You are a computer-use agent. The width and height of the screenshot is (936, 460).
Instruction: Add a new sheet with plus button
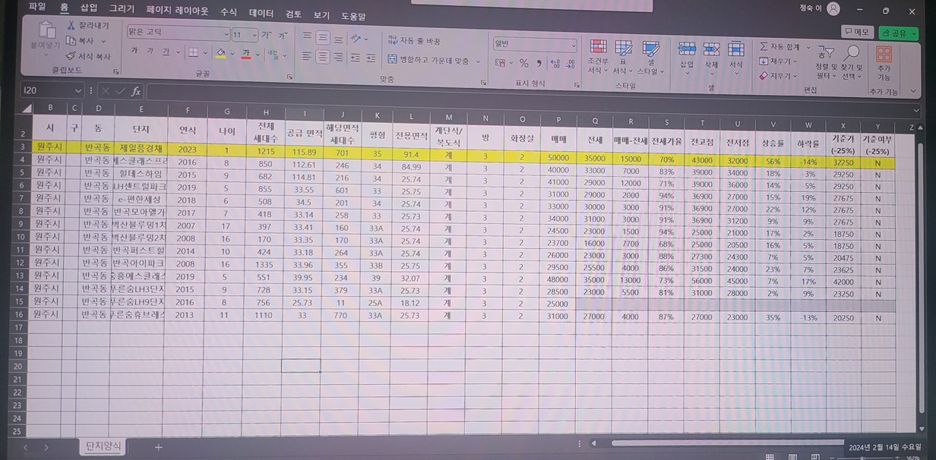pyautogui.click(x=159, y=447)
